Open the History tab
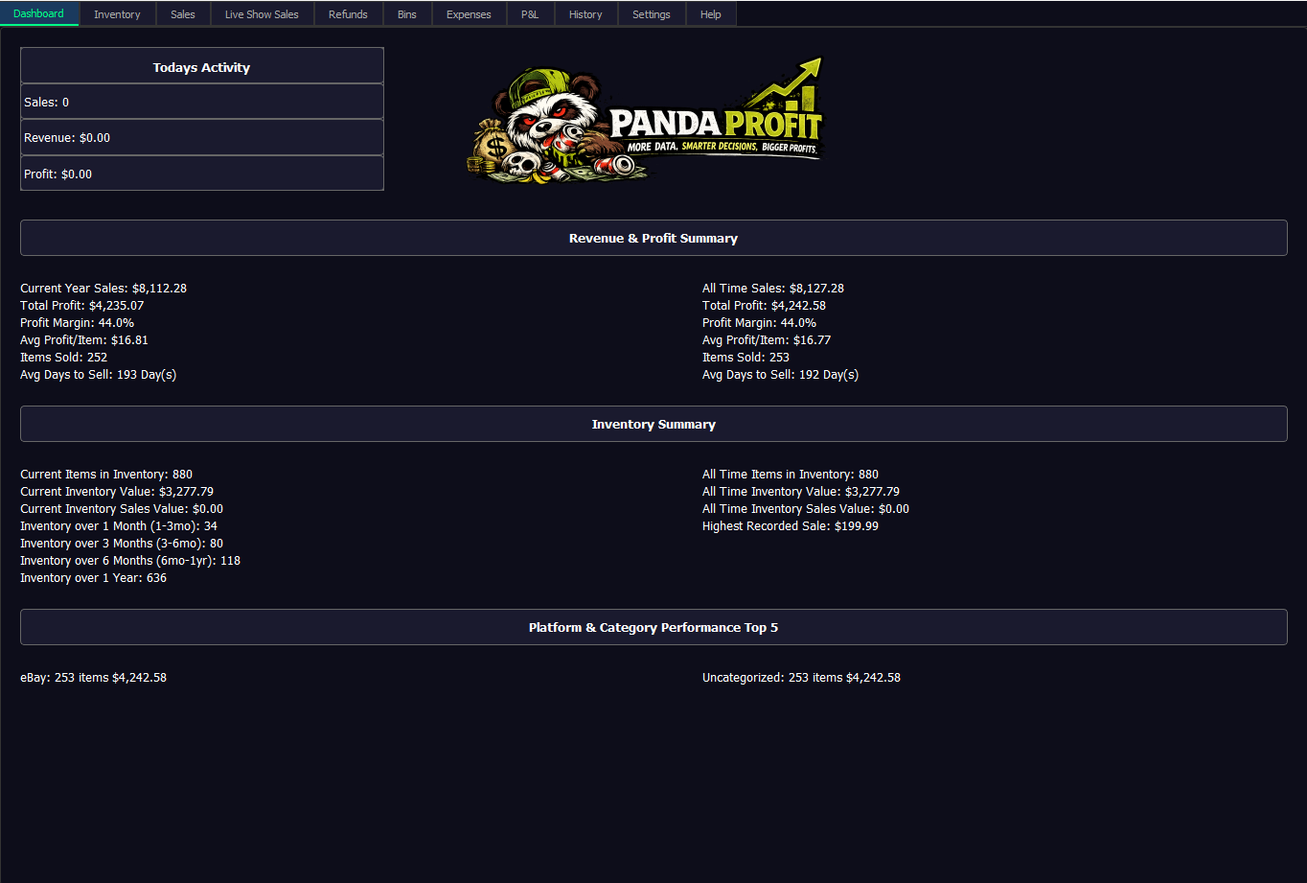Viewport: 1307px width, 883px height. pos(585,14)
